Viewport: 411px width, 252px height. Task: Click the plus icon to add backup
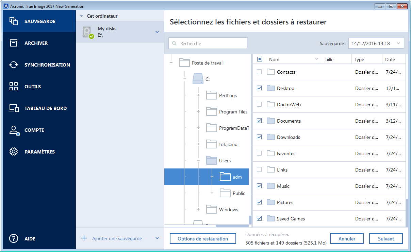[x=84, y=238]
